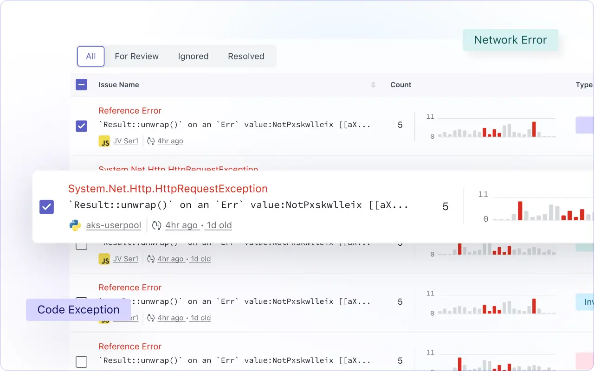Click the JS icon in the row beneath the HttpRequestException card
594x371 pixels.
(x=104, y=259)
